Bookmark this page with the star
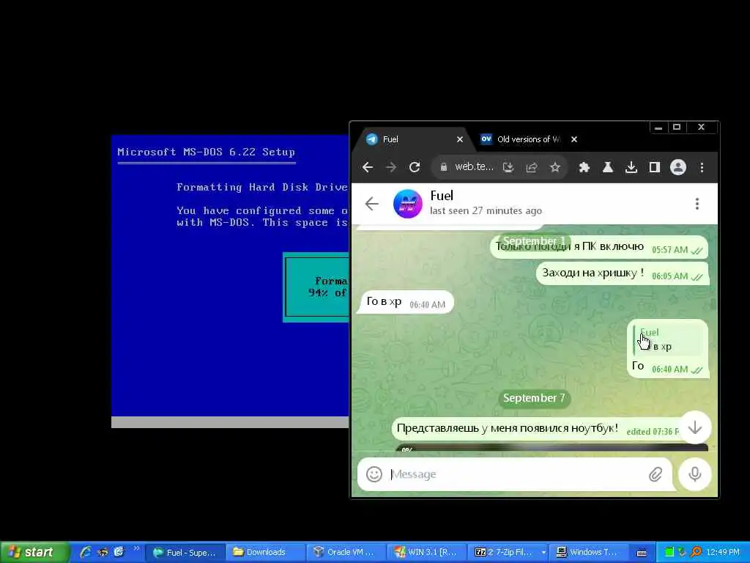The width and height of the screenshot is (750, 563). tap(555, 167)
